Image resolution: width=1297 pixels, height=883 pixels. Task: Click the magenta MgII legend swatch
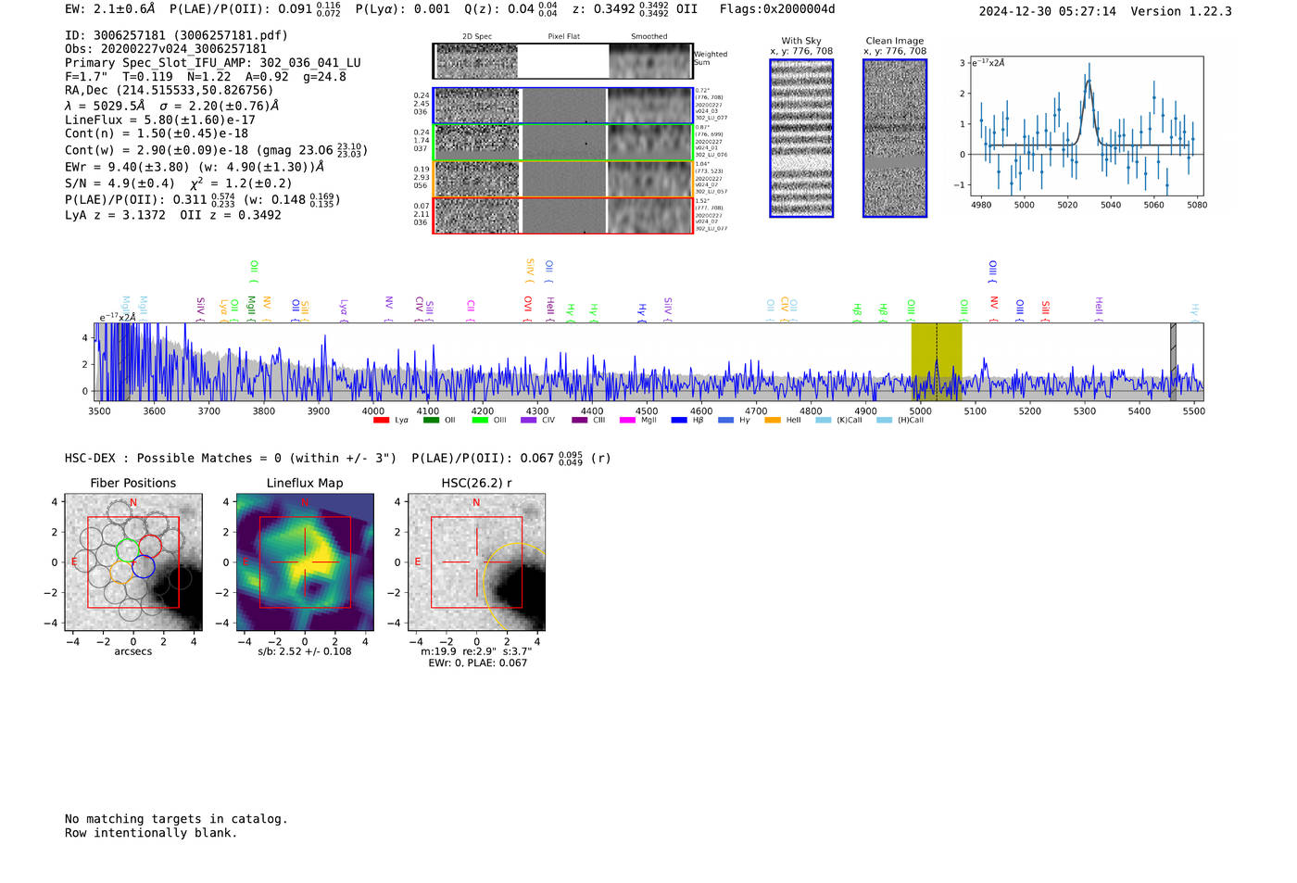[x=627, y=420]
